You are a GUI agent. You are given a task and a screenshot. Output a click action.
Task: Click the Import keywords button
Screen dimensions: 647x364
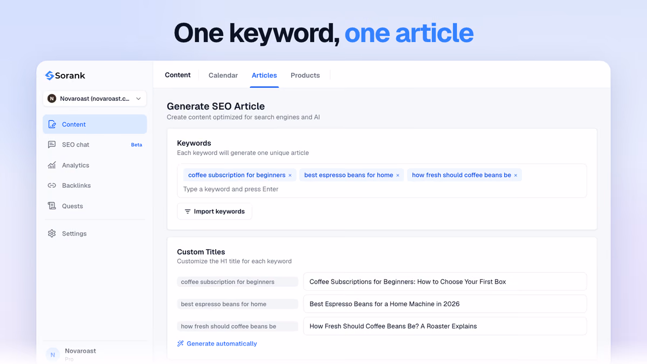click(x=215, y=211)
